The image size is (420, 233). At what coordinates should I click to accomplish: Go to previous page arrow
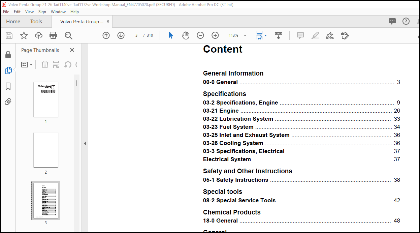(106, 35)
